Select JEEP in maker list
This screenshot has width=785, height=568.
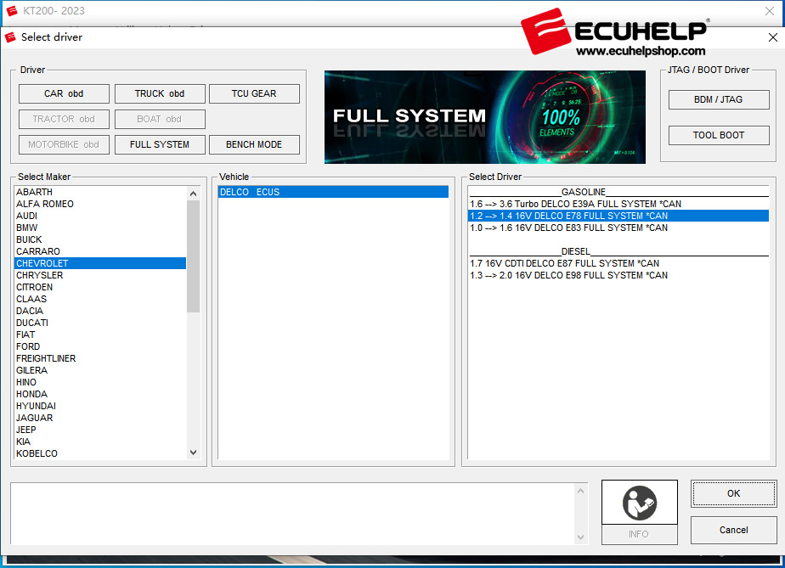point(100,430)
